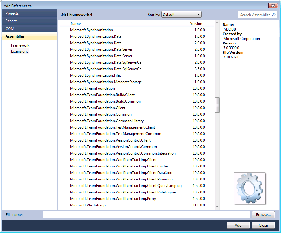The image size is (281, 233).
Task: Close the Add Reference dialog window
Action: pos(273,6)
